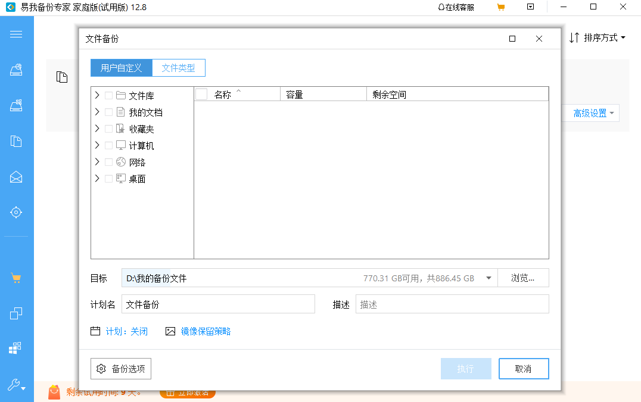
Task: Open disk/partition backup sidebar icon
Action: pos(16,70)
